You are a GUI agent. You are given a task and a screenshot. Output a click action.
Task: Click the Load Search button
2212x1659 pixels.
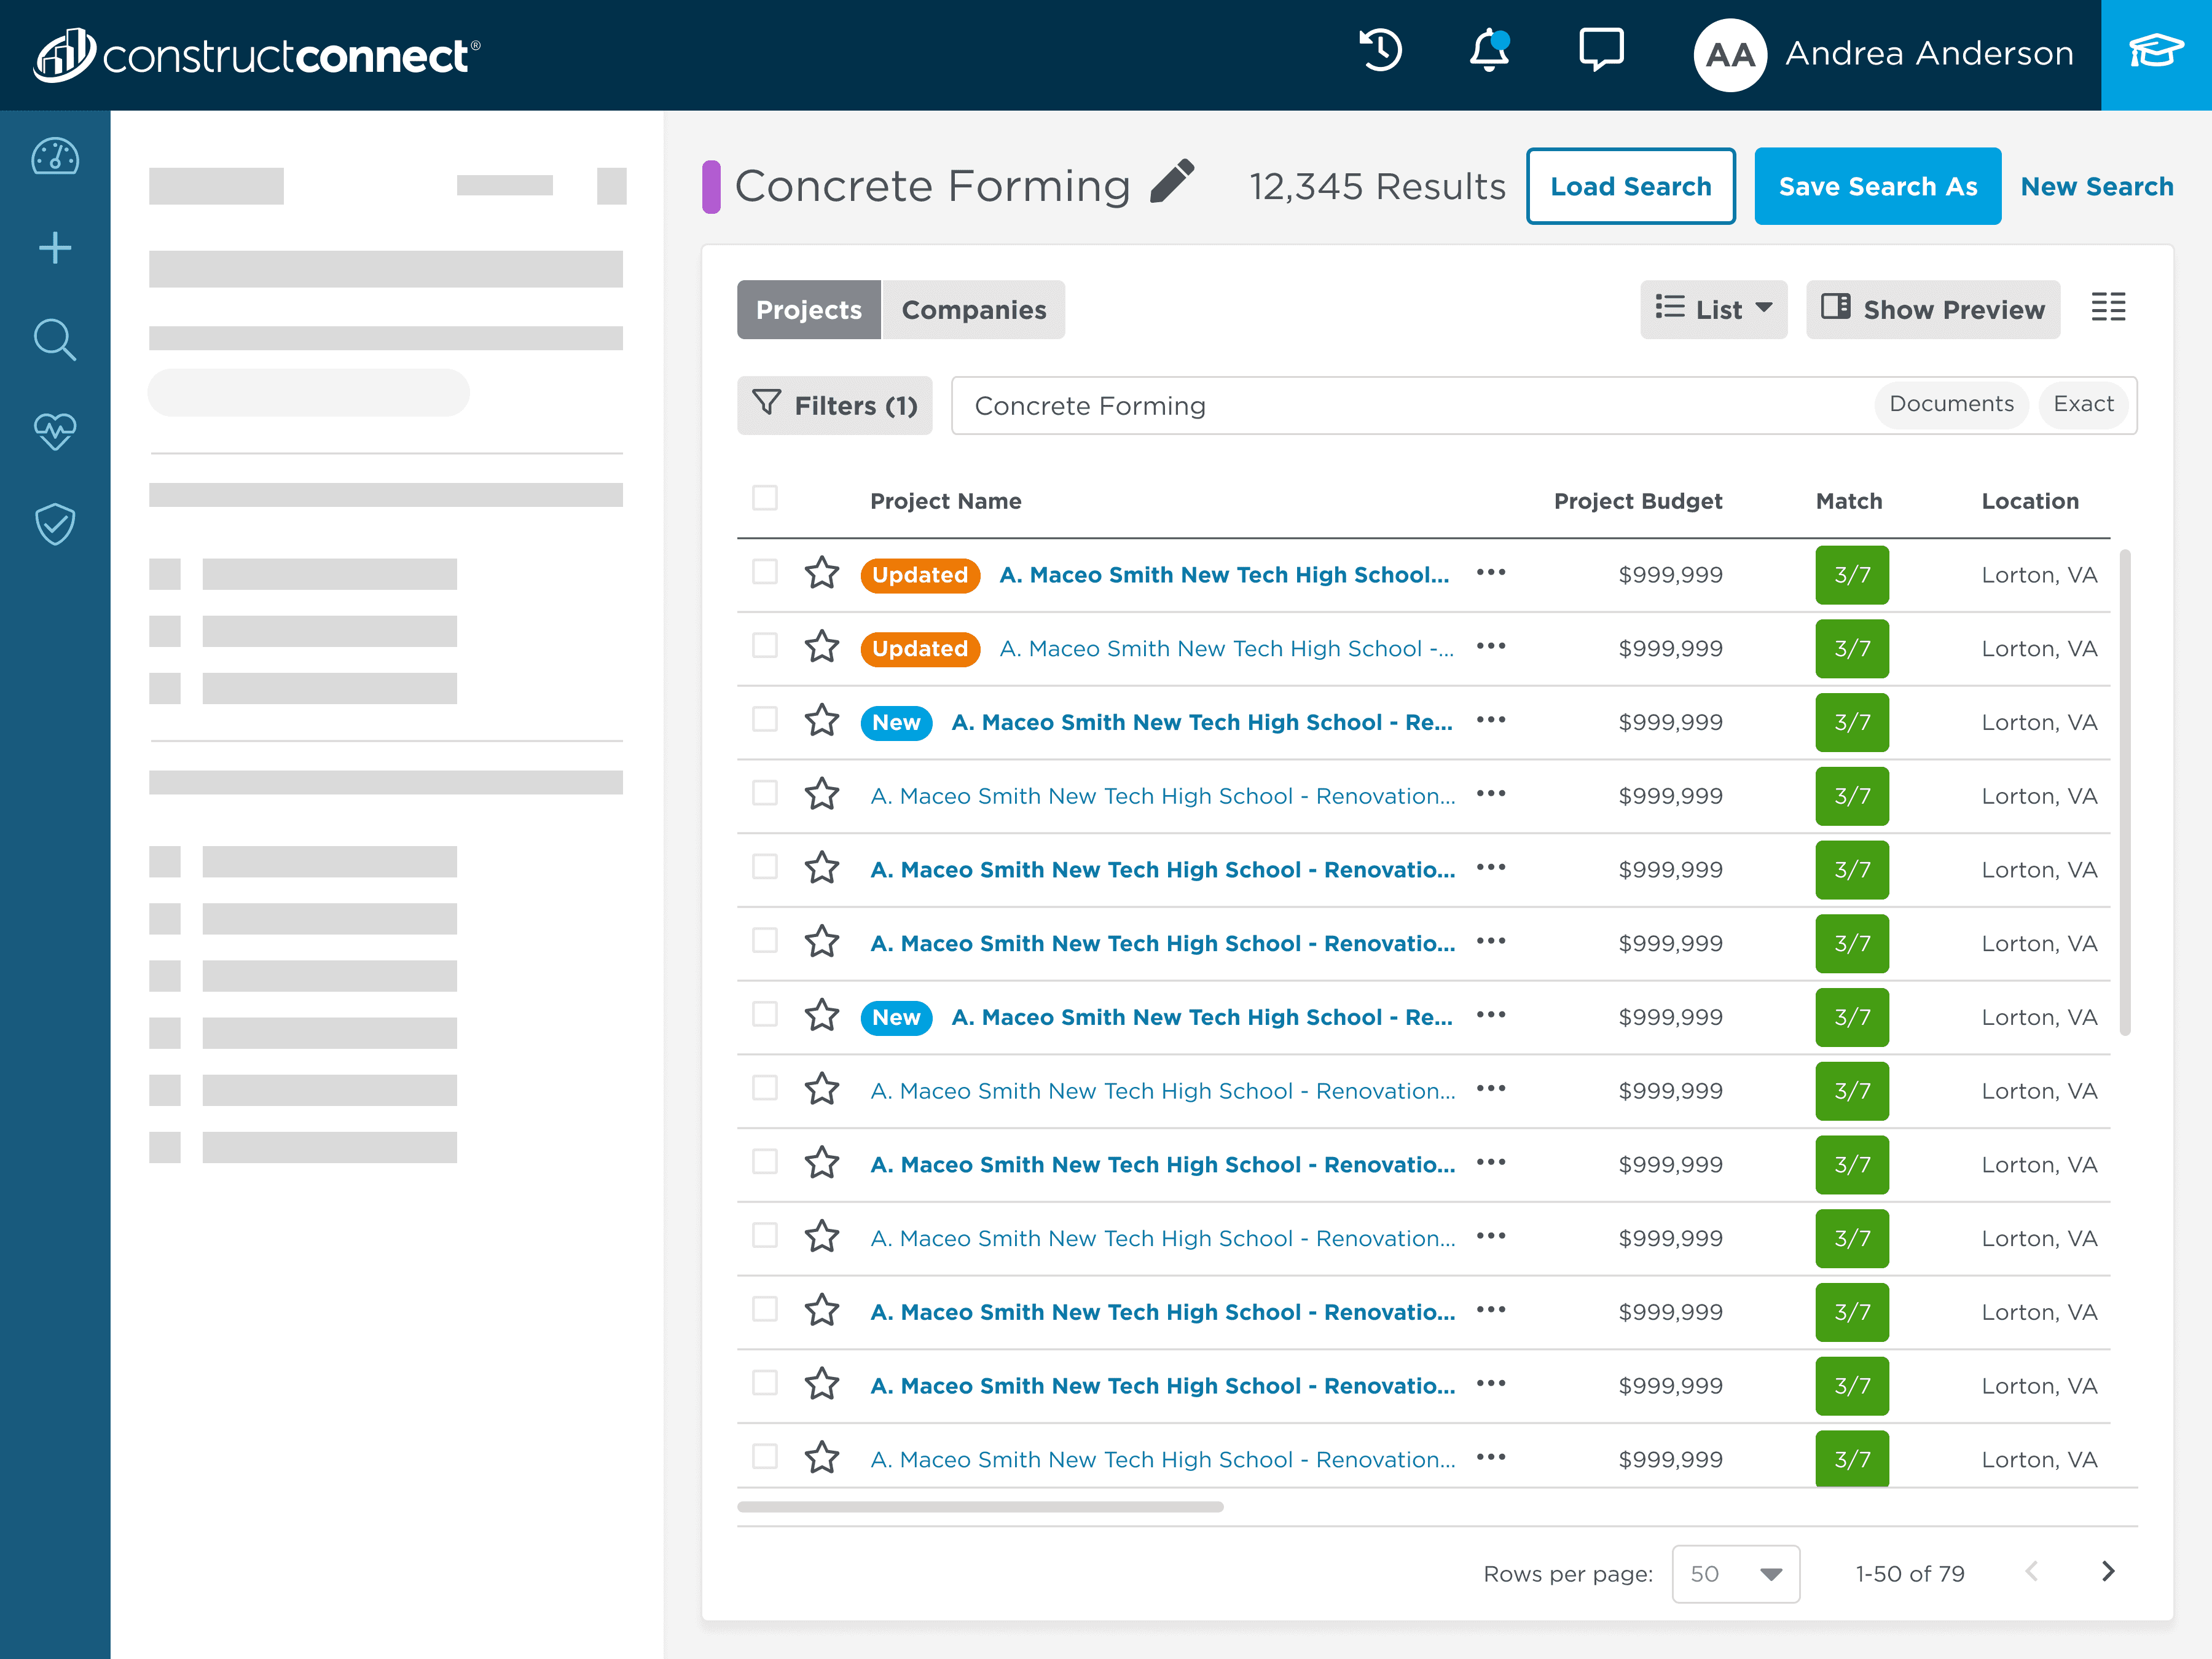click(x=1630, y=187)
